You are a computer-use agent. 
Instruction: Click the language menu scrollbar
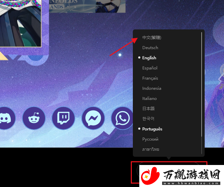point(201,84)
